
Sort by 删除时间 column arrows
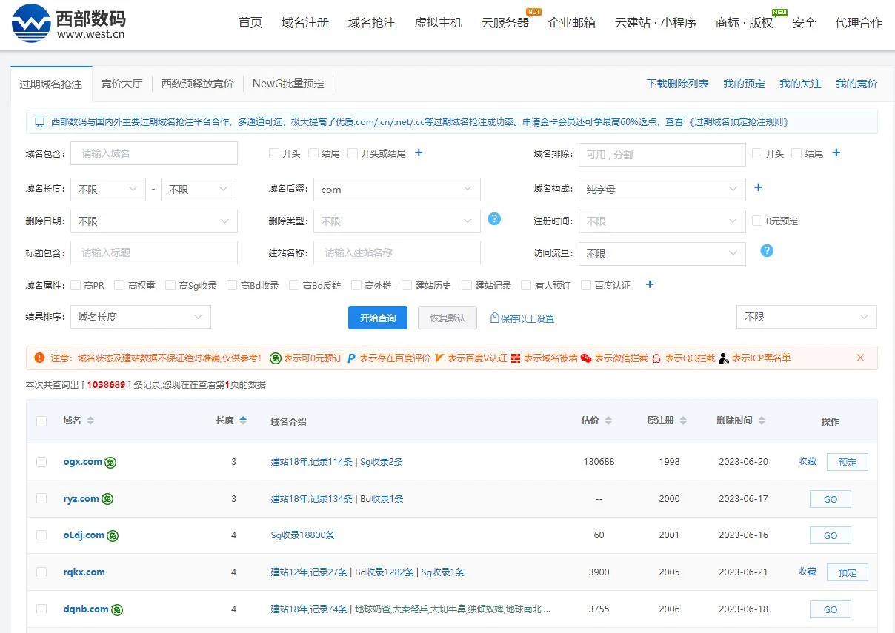click(x=761, y=421)
